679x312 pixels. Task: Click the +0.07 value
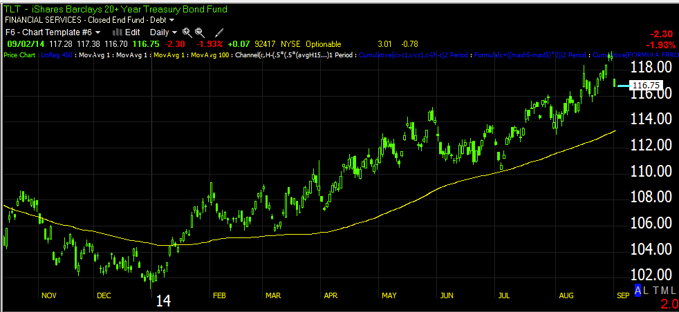click(238, 44)
